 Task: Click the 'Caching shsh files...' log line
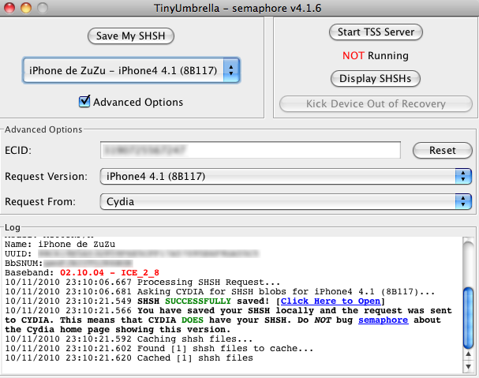[x=129, y=339]
